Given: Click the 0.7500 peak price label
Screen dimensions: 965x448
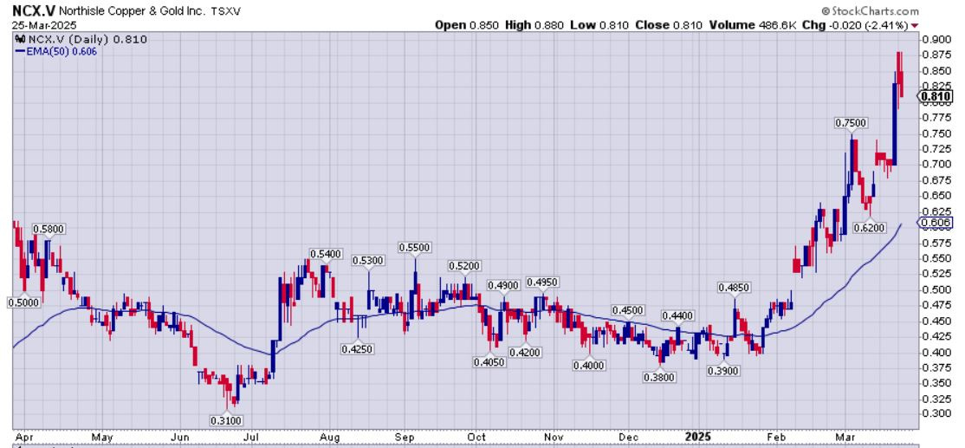Looking at the screenshot, I should click(852, 123).
